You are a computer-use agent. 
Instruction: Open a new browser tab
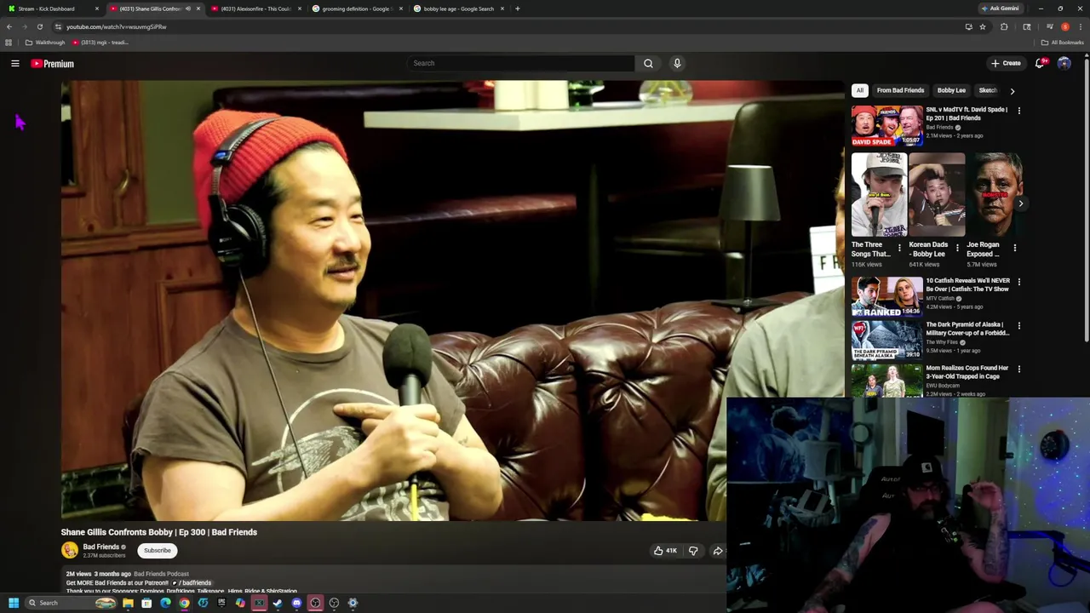(x=517, y=9)
